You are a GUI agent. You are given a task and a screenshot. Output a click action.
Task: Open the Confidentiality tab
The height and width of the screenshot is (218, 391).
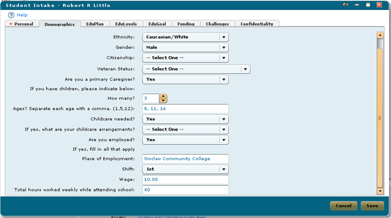[256, 24]
